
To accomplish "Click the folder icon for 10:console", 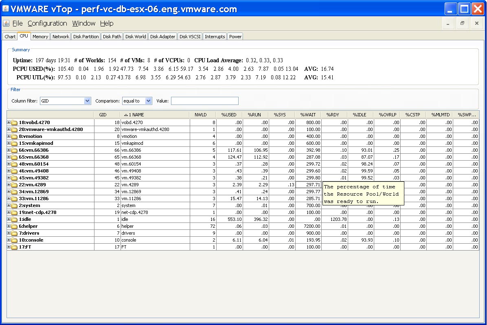I will [14, 240].
